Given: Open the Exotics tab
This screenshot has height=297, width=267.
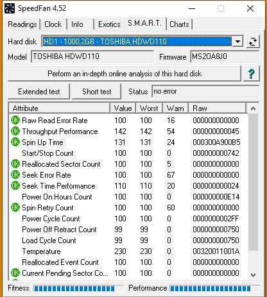Looking at the screenshot, I should (109, 24).
